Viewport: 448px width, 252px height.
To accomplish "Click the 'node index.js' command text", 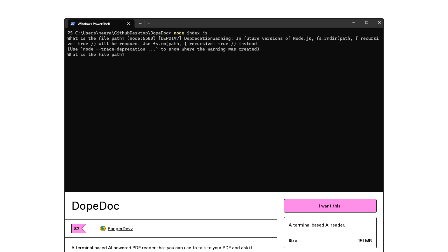I will [191, 33].
